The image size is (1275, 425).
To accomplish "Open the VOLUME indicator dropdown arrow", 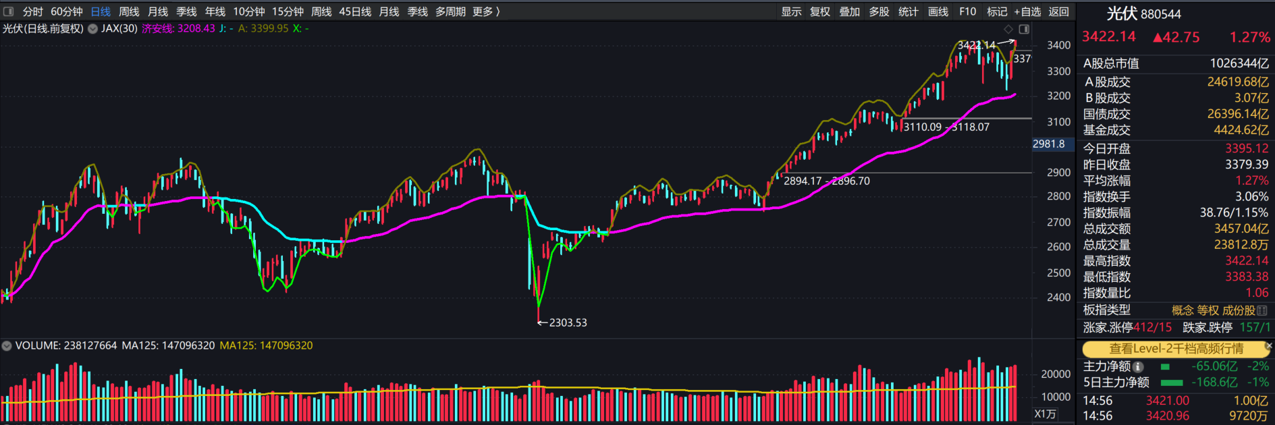I will pyautogui.click(x=7, y=345).
